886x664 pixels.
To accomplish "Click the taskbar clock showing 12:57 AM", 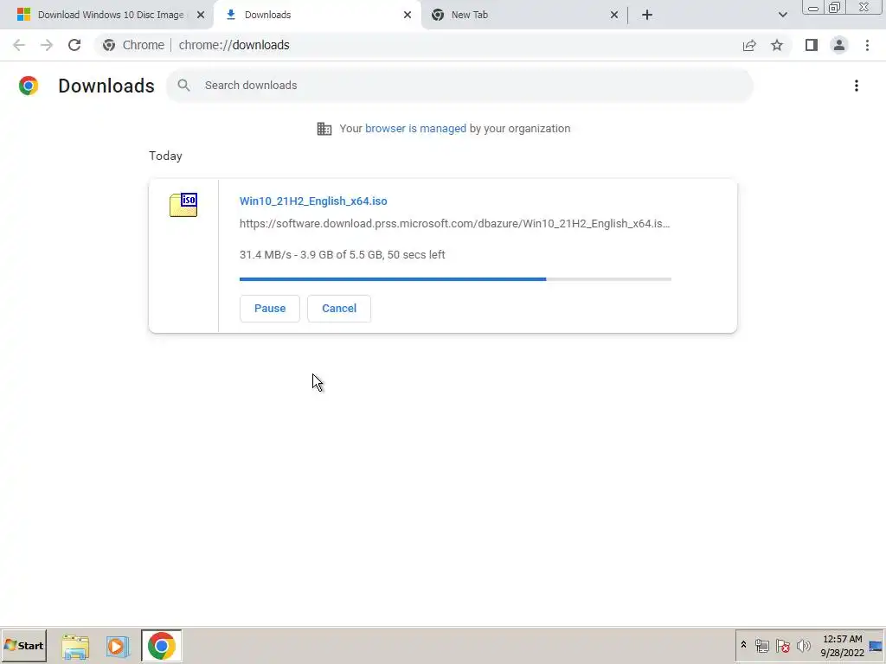I will click(842, 645).
